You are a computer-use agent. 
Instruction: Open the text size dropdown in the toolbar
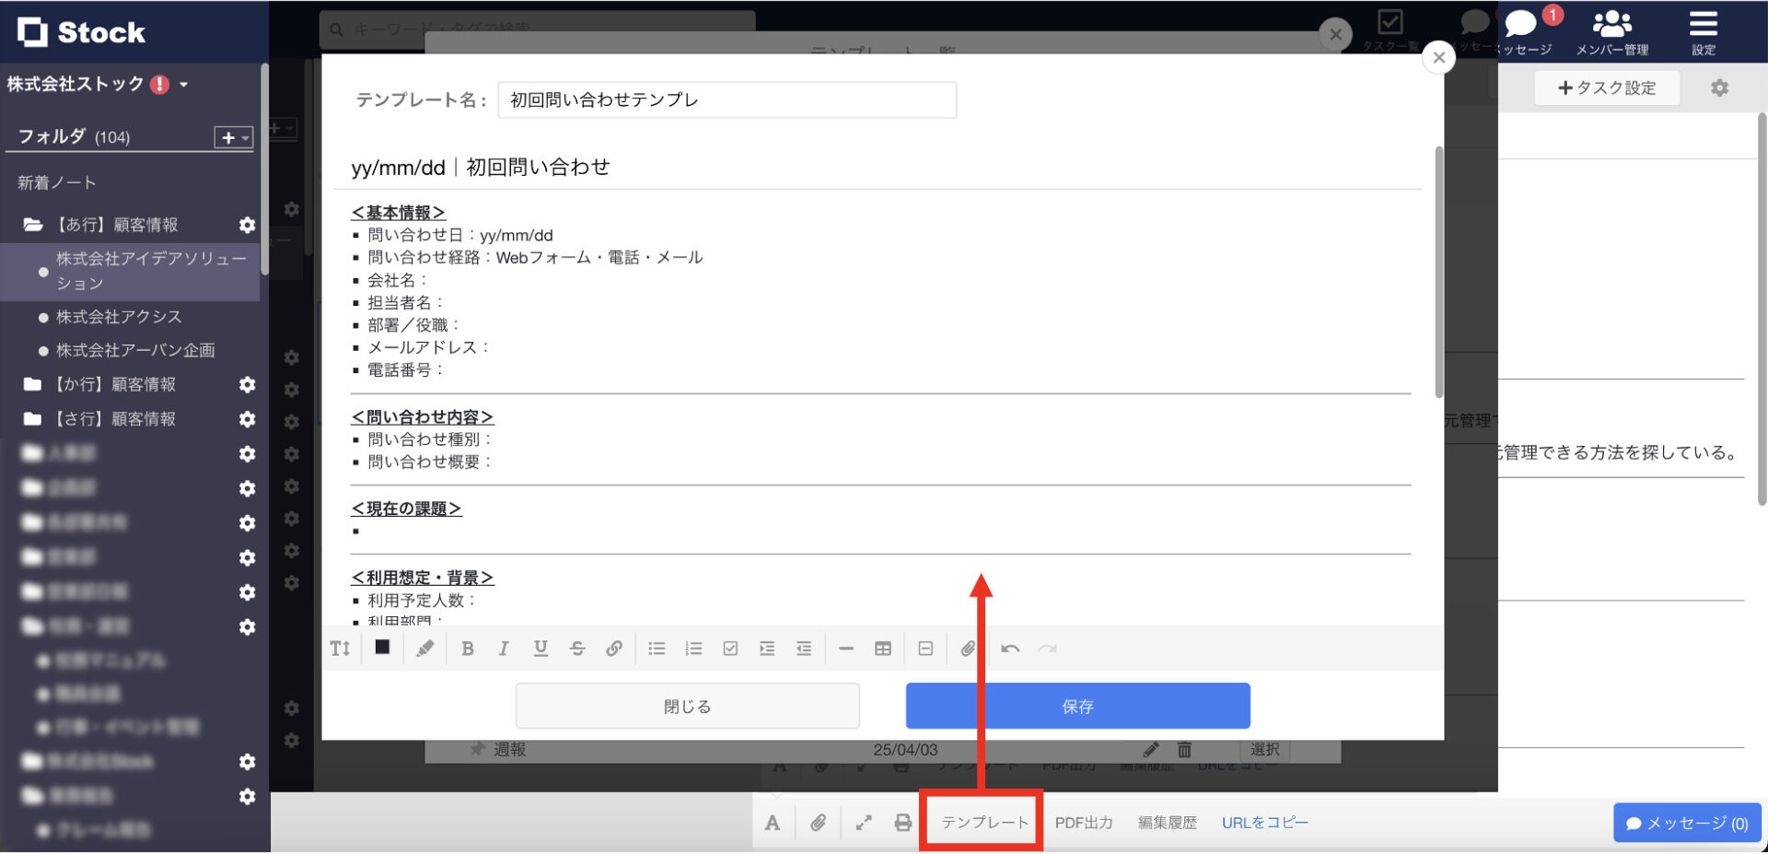(x=339, y=648)
